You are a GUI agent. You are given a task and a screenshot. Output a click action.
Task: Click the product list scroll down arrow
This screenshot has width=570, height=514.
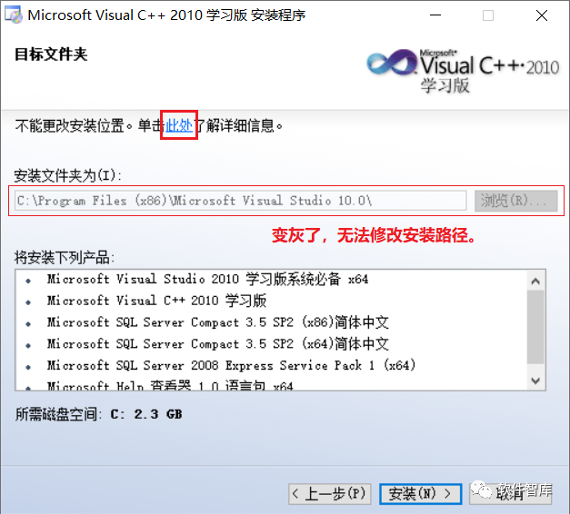tap(535, 381)
